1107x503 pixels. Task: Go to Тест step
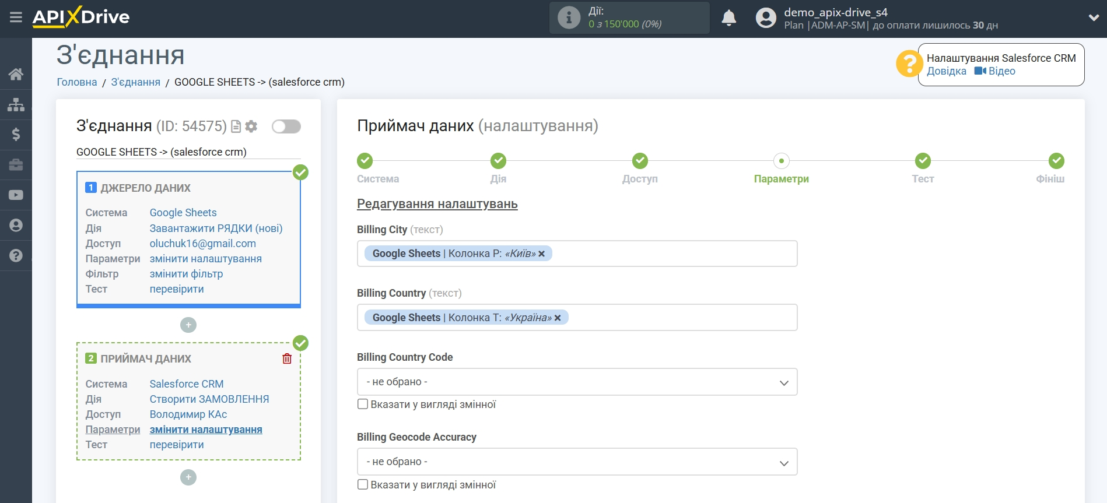click(x=923, y=161)
